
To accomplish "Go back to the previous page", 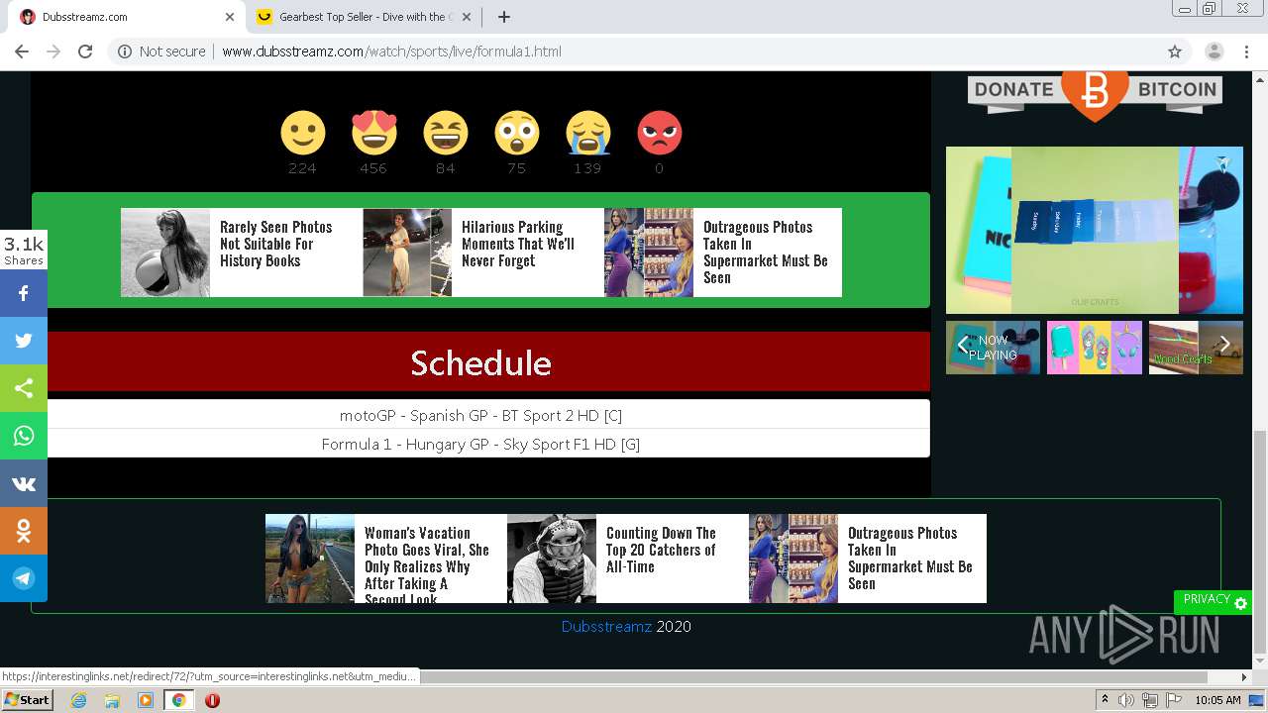I will coord(22,51).
